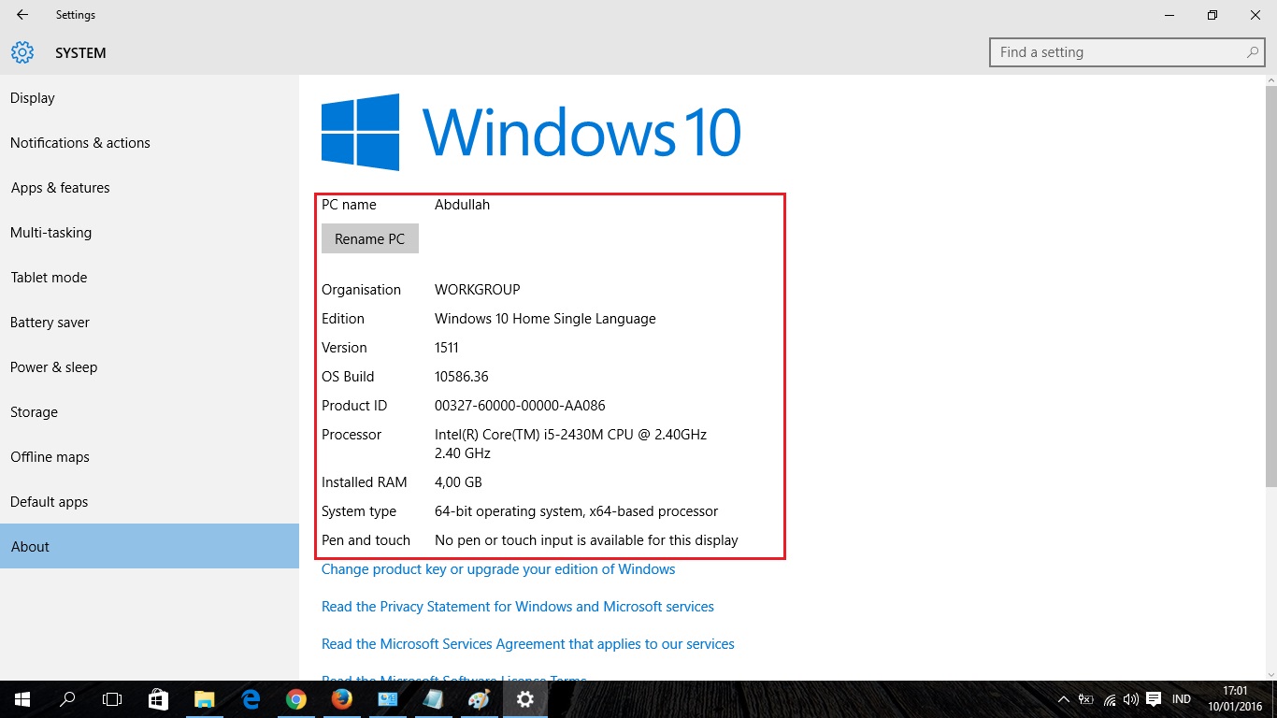Open the Paint palette app on taskbar
The height and width of the screenshot is (718, 1277).
pyautogui.click(x=479, y=699)
